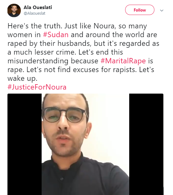Click the right black bar of video
The height and width of the screenshot is (195, 173).
[x=146, y=144]
